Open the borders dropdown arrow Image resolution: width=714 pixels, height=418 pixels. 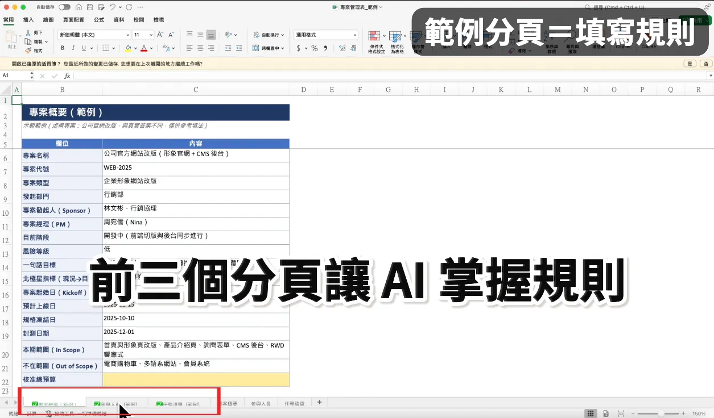pyautogui.click(x=115, y=48)
